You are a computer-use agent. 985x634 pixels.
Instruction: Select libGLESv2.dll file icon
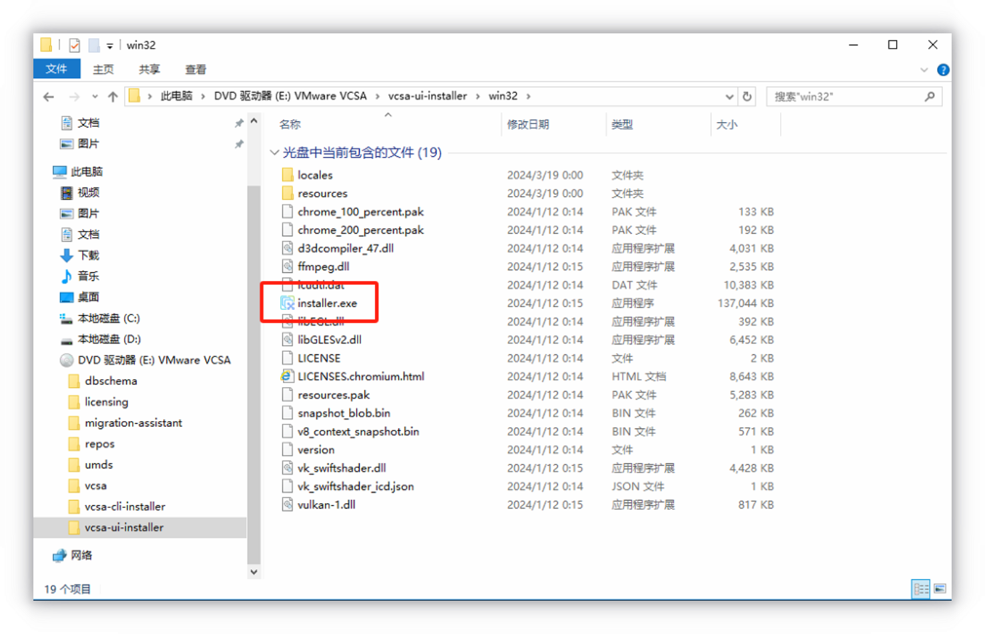[288, 340]
